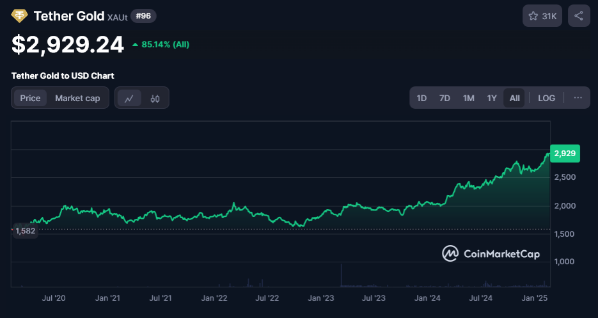This screenshot has width=598, height=318.
Task: Click the green 2,929 current price tag
Action: pos(565,154)
